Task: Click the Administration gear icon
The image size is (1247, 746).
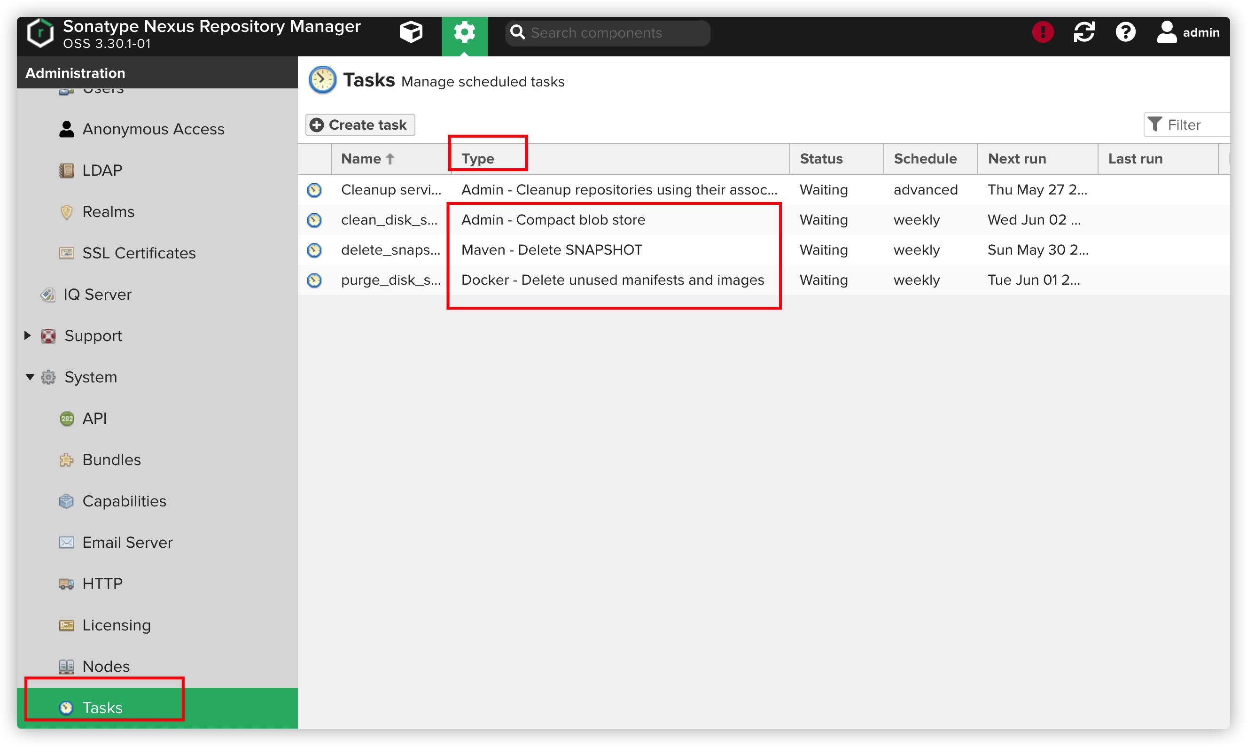Action: [x=464, y=33]
